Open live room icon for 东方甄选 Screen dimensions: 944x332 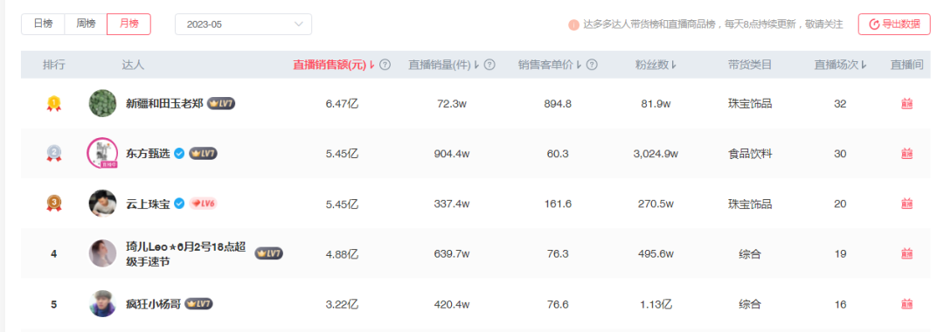(x=906, y=154)
